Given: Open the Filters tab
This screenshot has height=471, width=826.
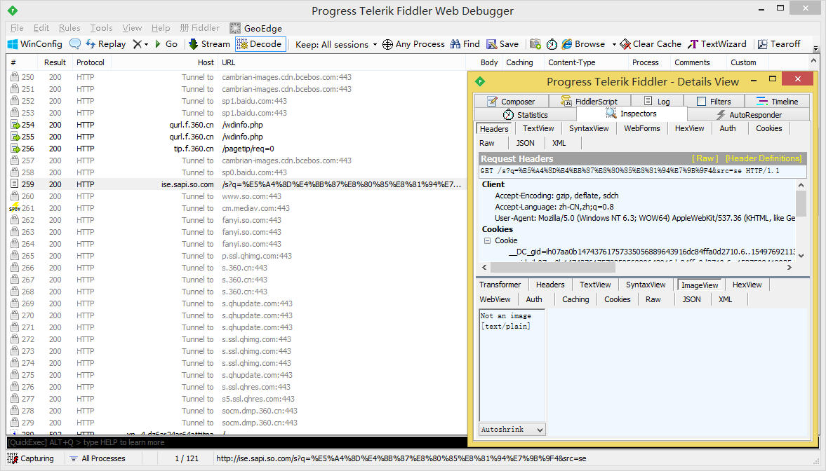Looking at the screenshot, I should [x=714, y=102].
